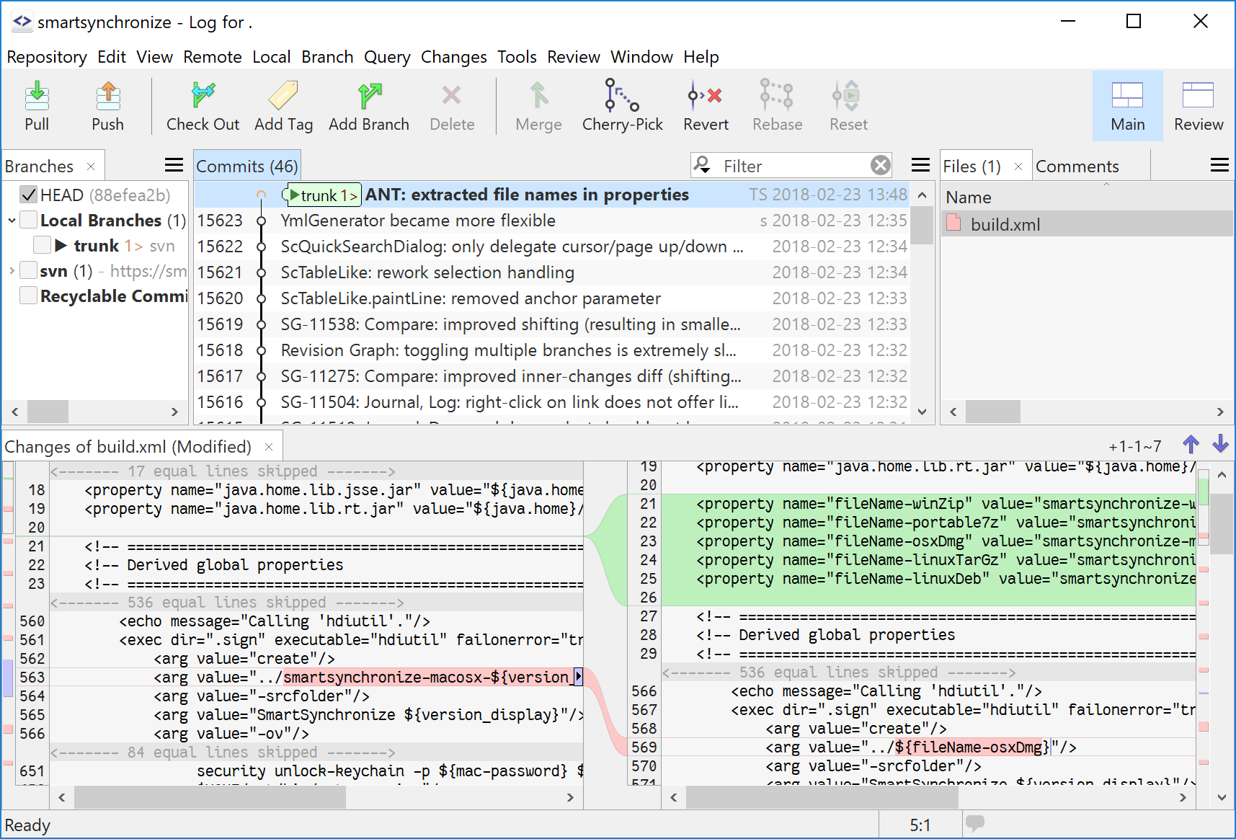Open the Review menu
Viewport: 1236px width, 839px height.
[x=574, y=57]
